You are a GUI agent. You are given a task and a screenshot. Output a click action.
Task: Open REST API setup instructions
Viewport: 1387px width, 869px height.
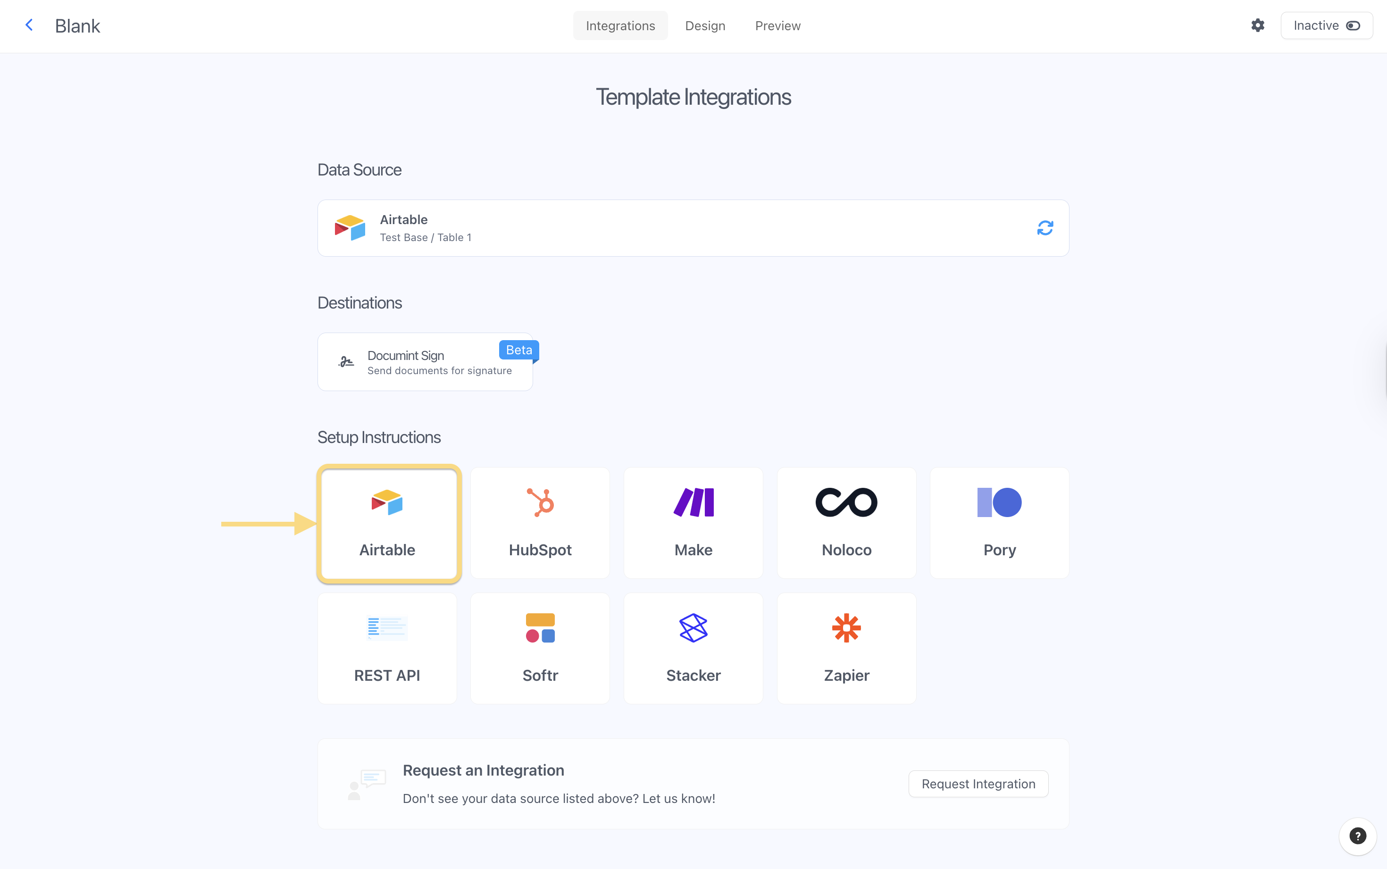pyautogui.click(x=387, y=648)
